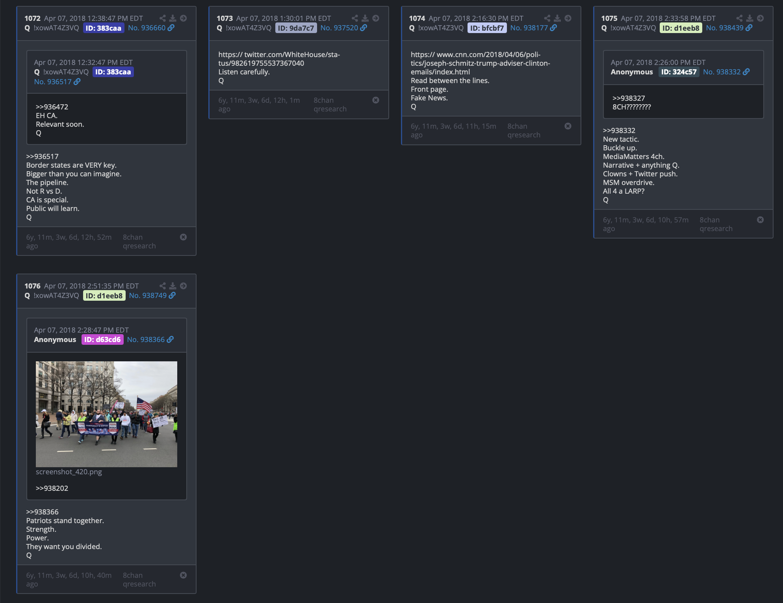This screenshot has width=783, height=603.
Task: Dismiss post 1073 using the footer X icon
Action: (x=376, y=100)
